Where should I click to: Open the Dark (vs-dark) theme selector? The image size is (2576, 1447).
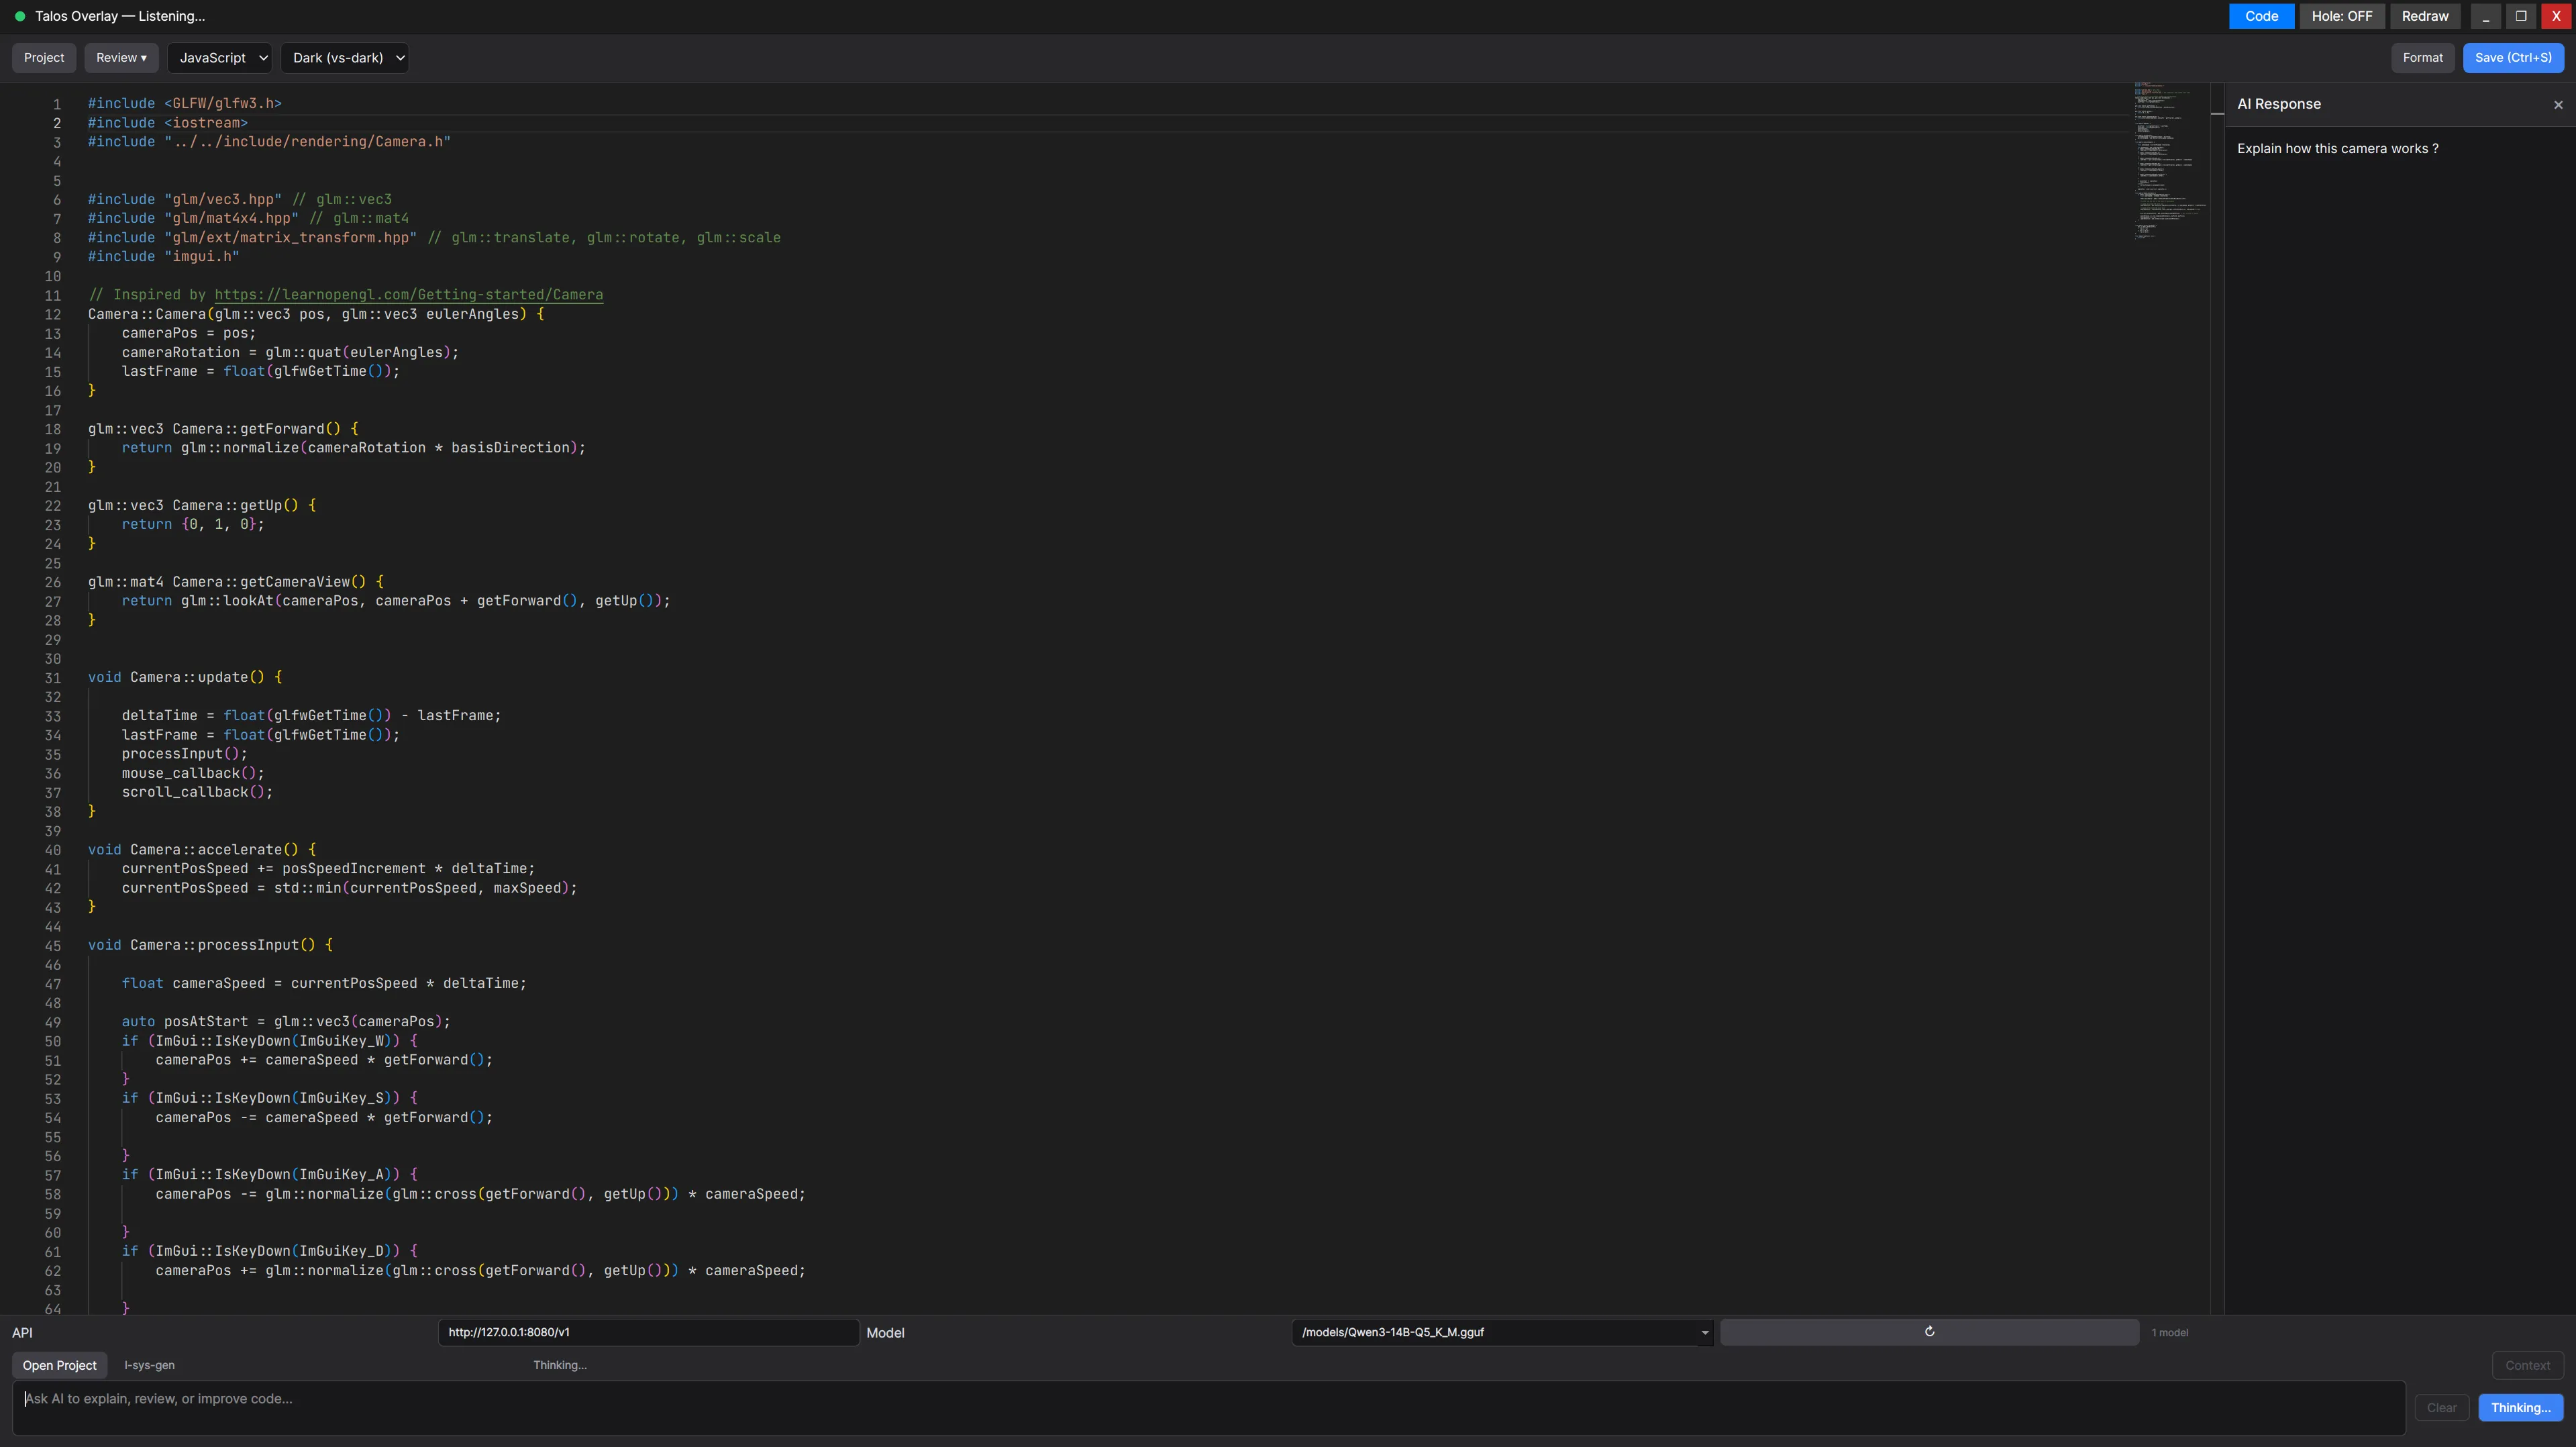tap(344, 58)
